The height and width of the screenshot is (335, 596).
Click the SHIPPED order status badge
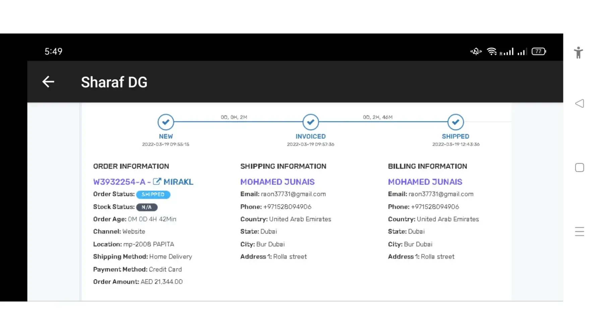pyautogui.click(x=153, y=194)
